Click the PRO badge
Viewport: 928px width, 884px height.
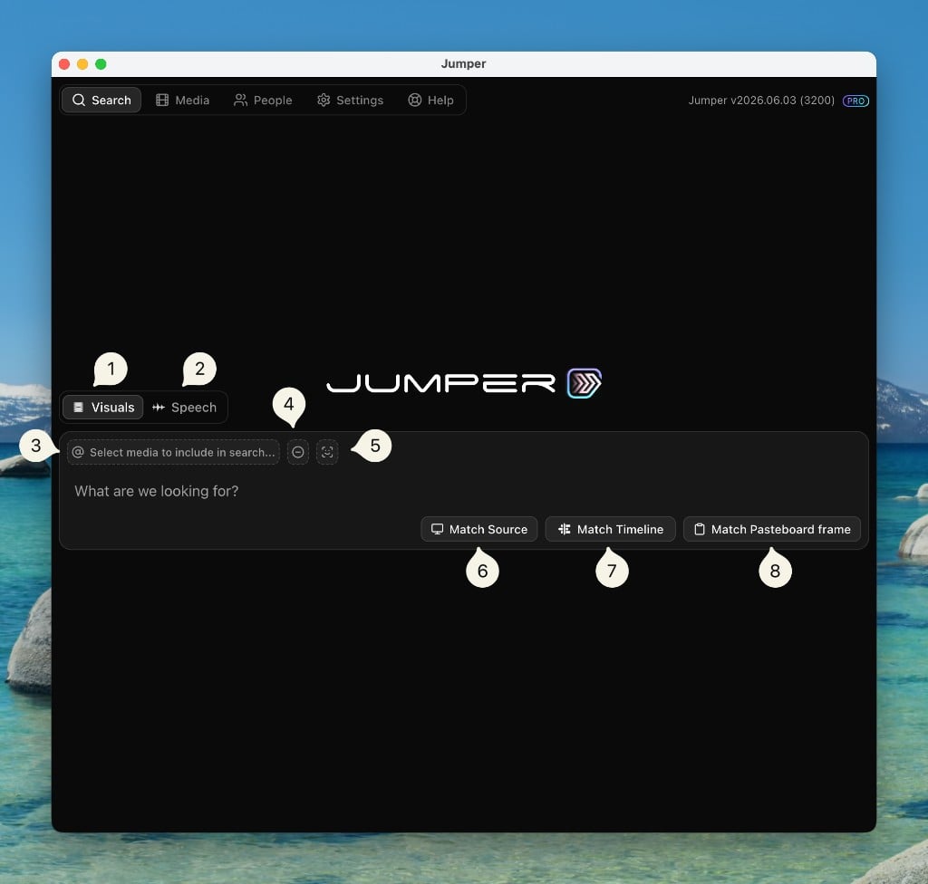[855, 101]
